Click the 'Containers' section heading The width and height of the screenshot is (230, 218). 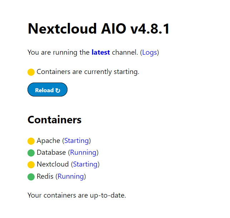click(x=54, y=120)
